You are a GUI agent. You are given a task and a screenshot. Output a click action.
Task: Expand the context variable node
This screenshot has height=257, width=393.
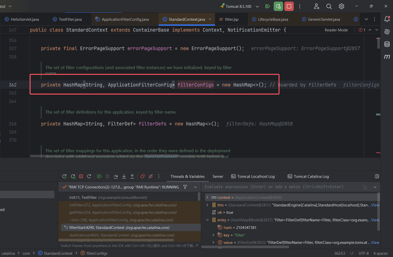pos(207,197)
